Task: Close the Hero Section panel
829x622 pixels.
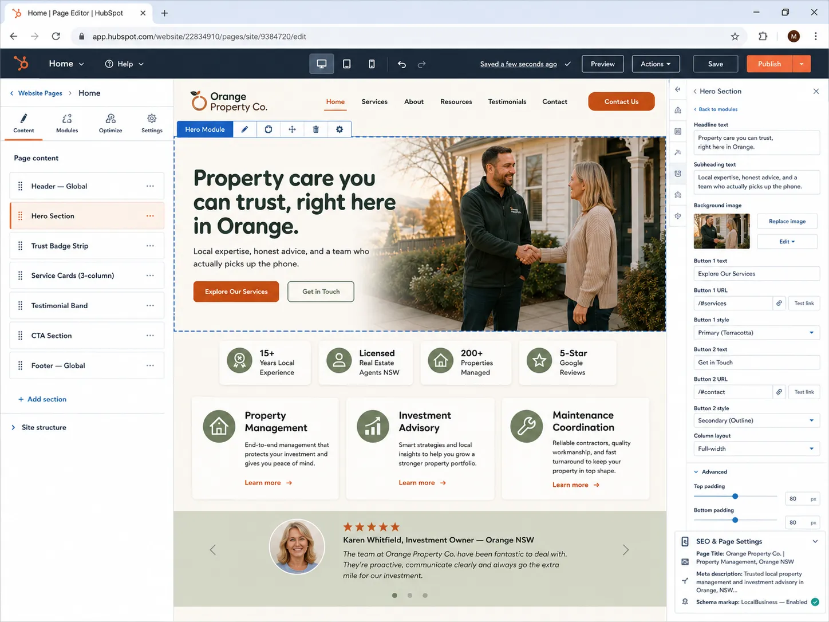Action: tap(816, 91)
